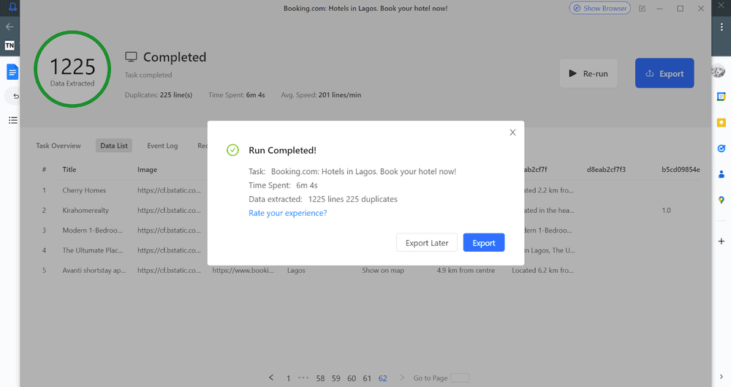The height and width of the screenshot is (387, 731).
Task: Click the green check icon in dialog
Action: 232,150
